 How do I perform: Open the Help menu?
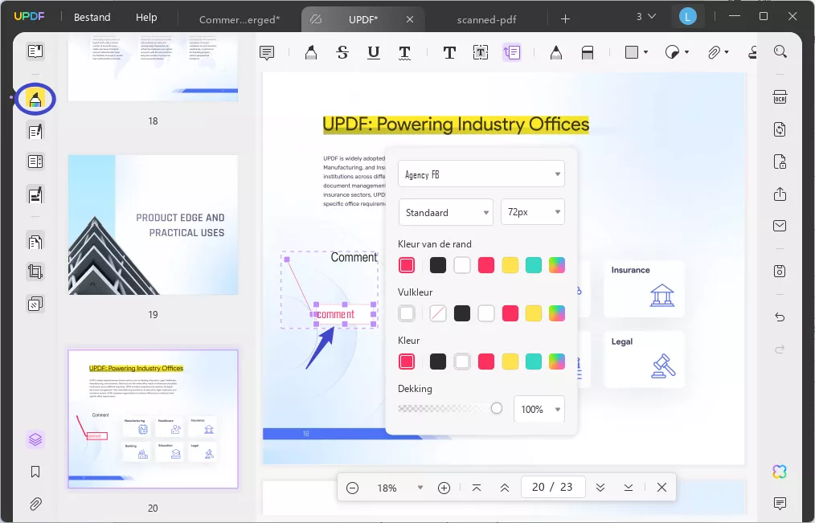pos(146,17)
